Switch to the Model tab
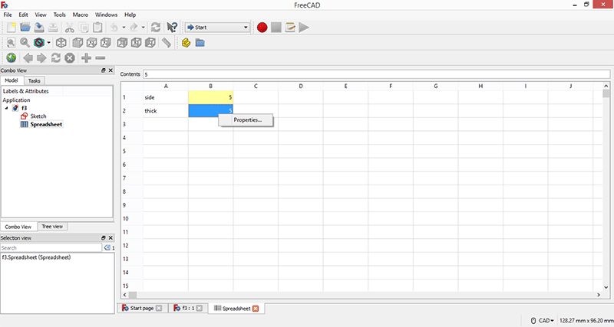This screenshot has height=327, width=614. coord(12,80)
